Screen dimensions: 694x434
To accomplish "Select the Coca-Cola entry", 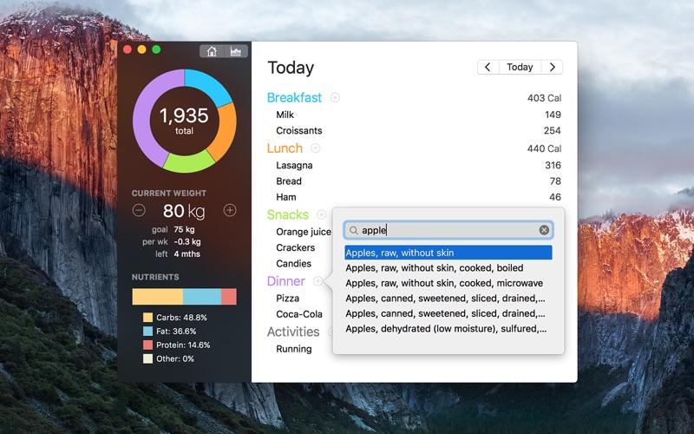I will click(298, 314).
